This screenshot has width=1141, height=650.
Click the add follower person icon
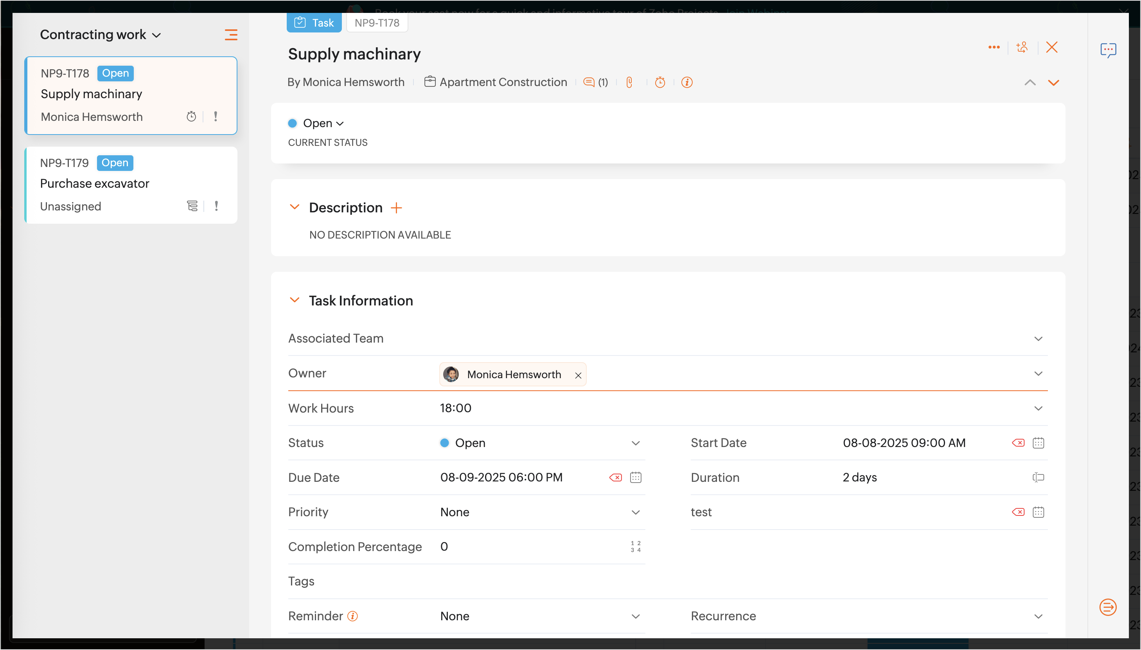coord(1022,47)
